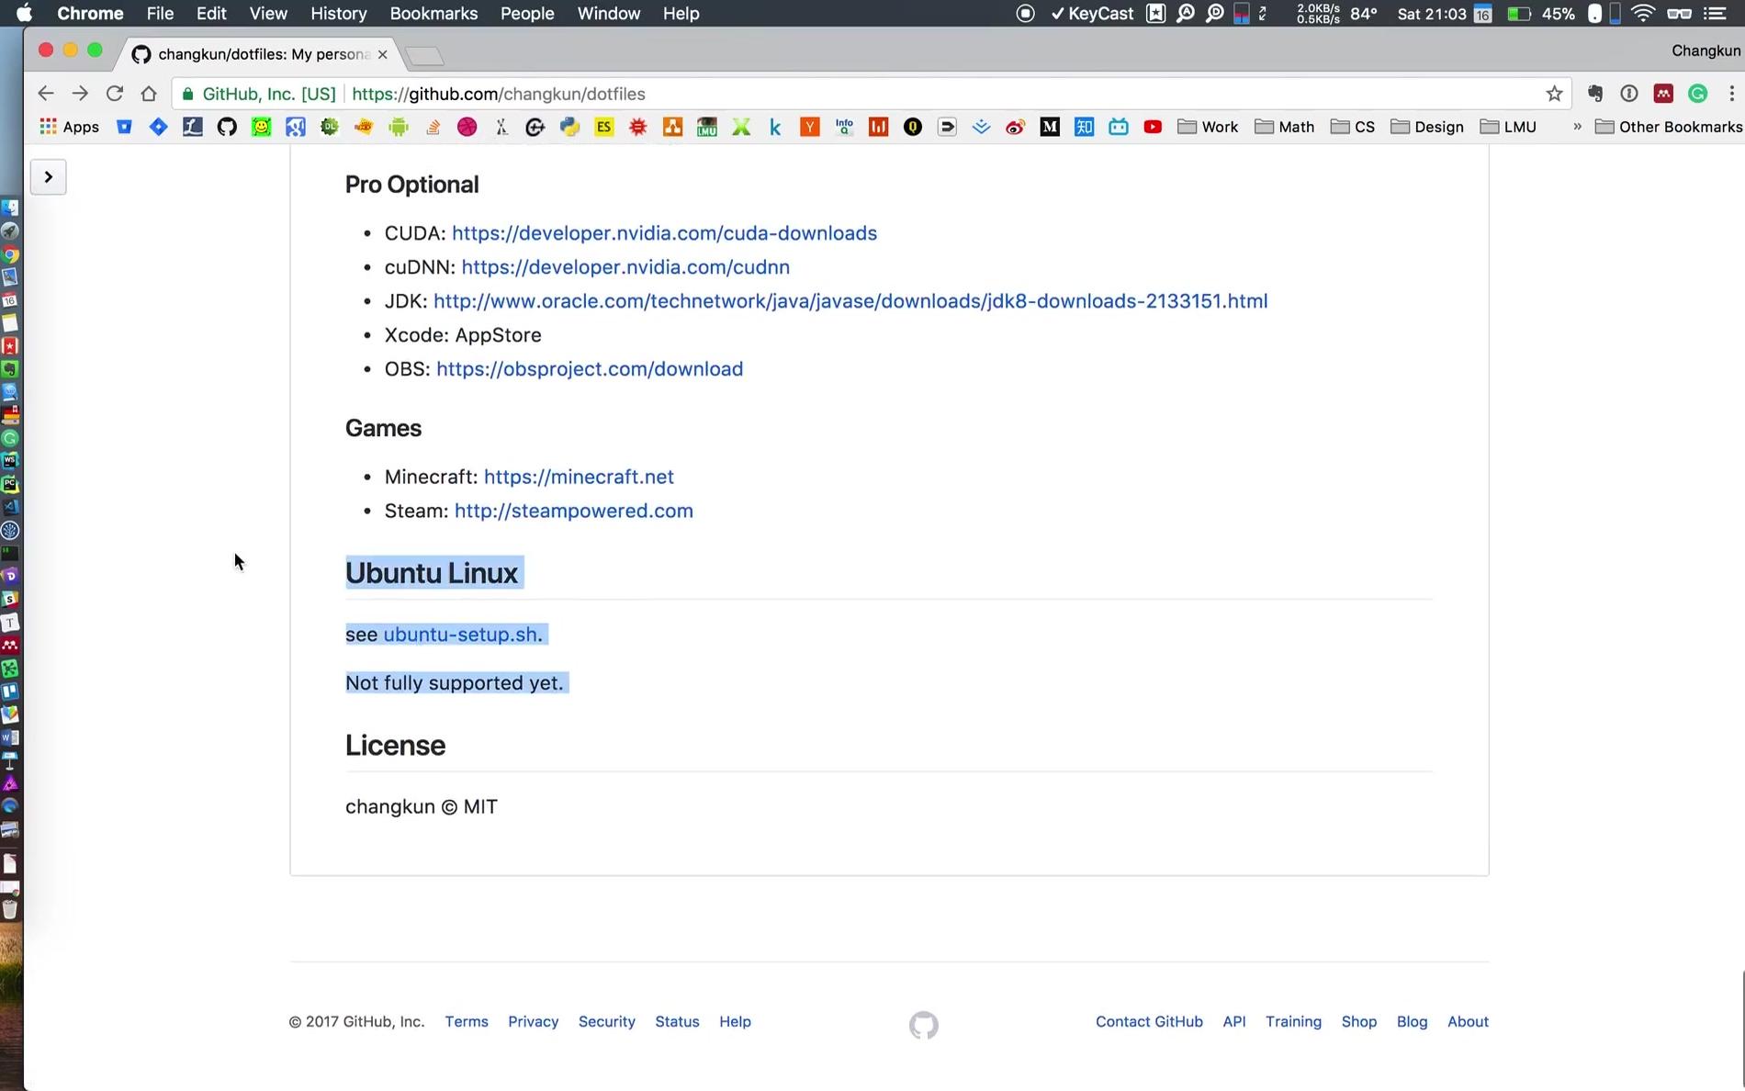Open the Zhihu bookmark icon
Image resolution: width=1745 pixels, height=1091 pixels.
pyautogui.click(x=1084, y=127)
